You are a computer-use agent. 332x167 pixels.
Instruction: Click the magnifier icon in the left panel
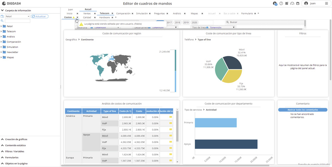2,21
